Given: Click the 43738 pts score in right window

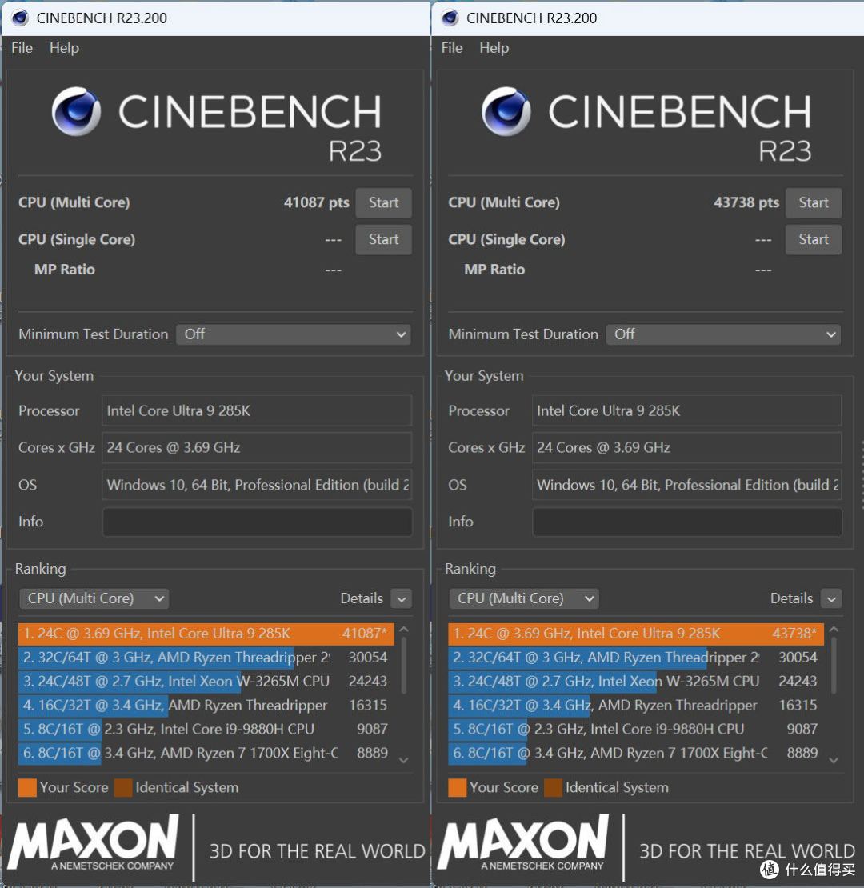Looking at the screenshot, I should click(x=746, y=202).
